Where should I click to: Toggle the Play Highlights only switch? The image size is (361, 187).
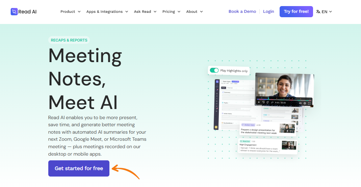click(214, 70)
